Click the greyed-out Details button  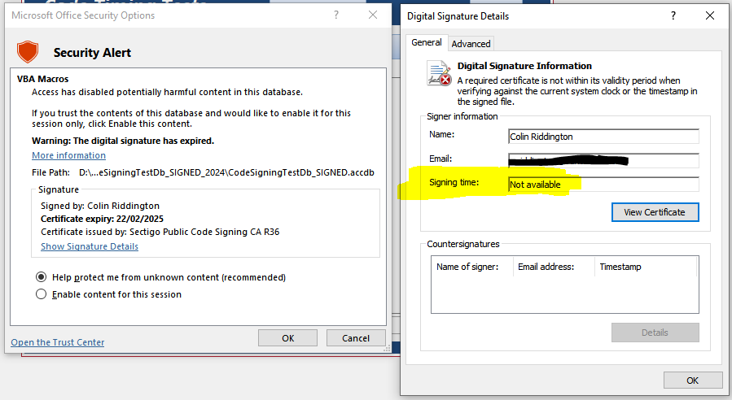point(655,333)
